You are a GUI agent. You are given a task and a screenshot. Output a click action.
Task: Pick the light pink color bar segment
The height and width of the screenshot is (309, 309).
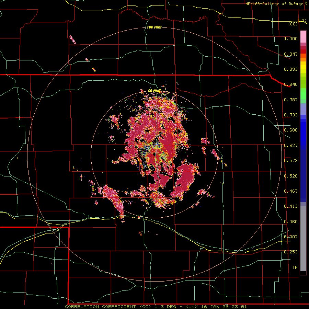(x=303, y=37)
